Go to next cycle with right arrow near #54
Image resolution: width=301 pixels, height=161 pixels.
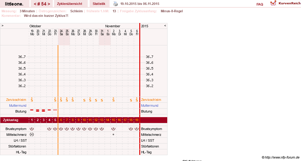(49, 4)
